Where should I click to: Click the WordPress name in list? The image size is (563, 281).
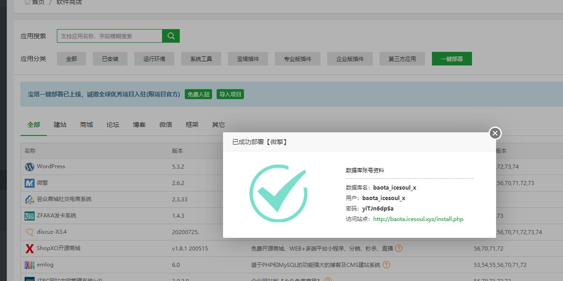[x=51, y=166]
